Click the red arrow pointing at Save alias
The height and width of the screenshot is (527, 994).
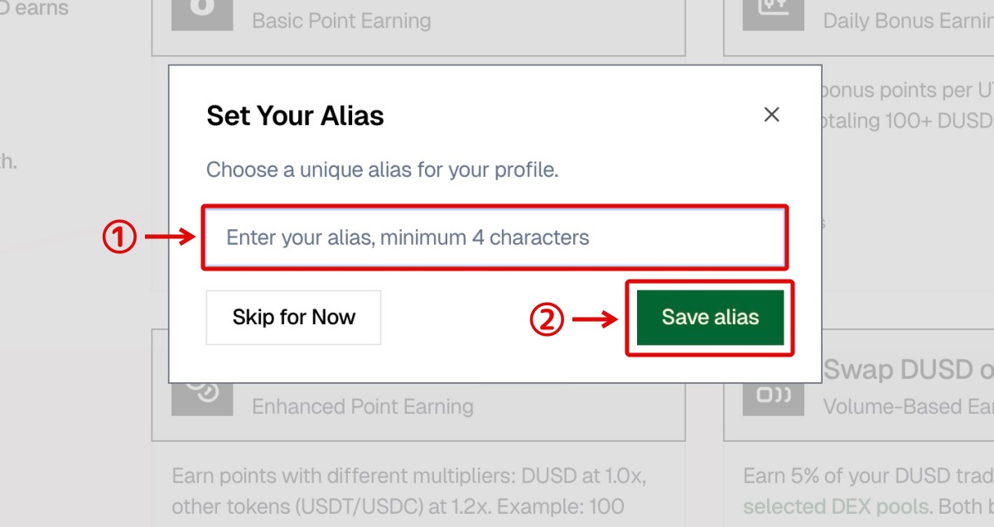tap(596, 319)
